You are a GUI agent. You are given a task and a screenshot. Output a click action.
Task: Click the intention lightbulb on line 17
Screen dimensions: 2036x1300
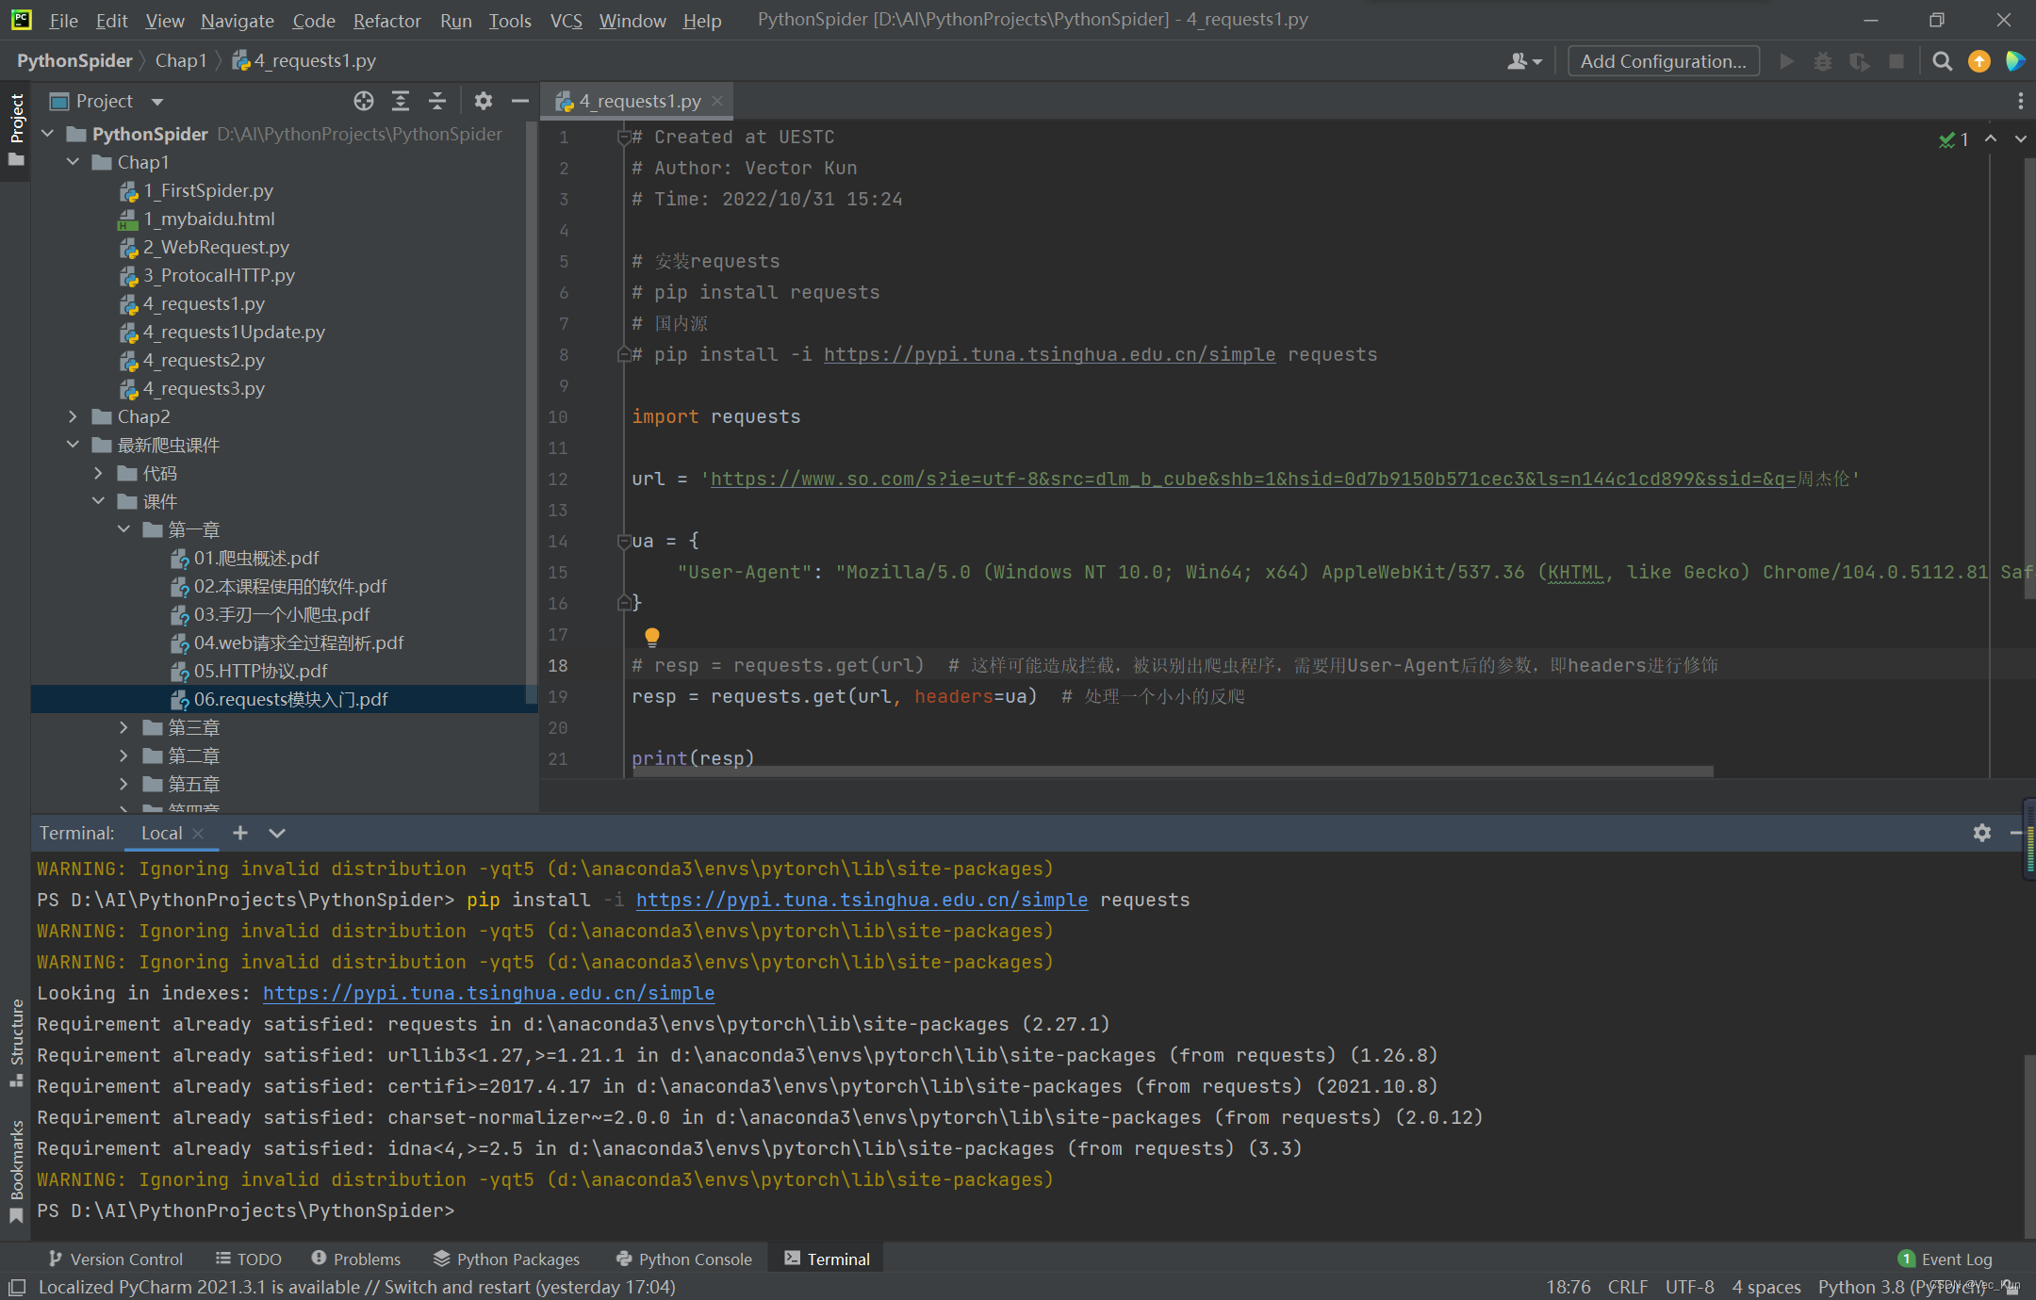651,636
